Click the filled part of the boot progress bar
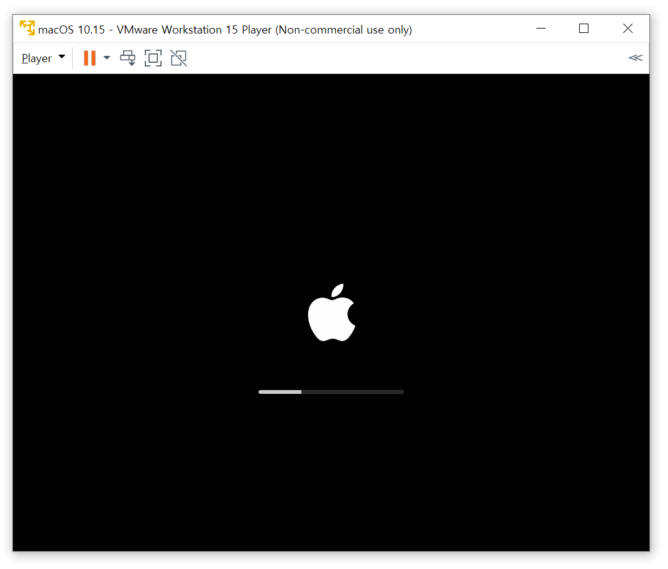 280,392
